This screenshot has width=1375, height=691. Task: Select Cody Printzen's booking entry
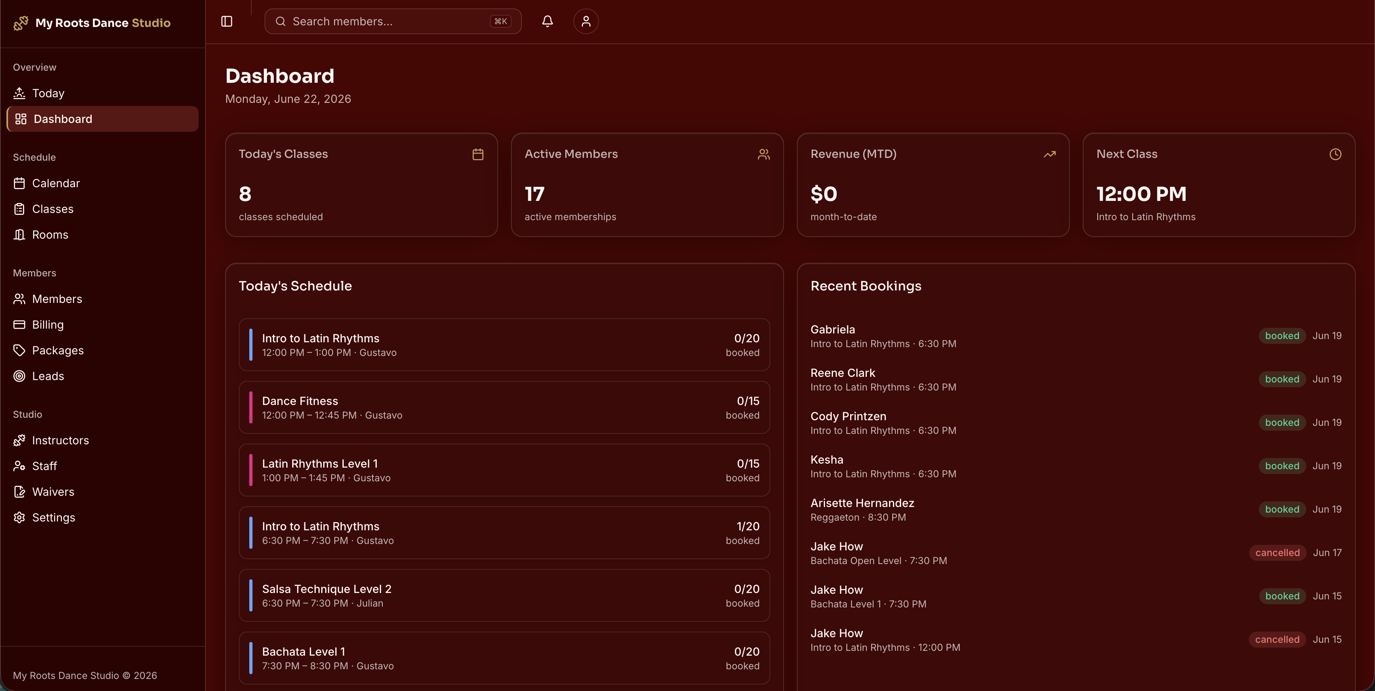pos(1075,423)
